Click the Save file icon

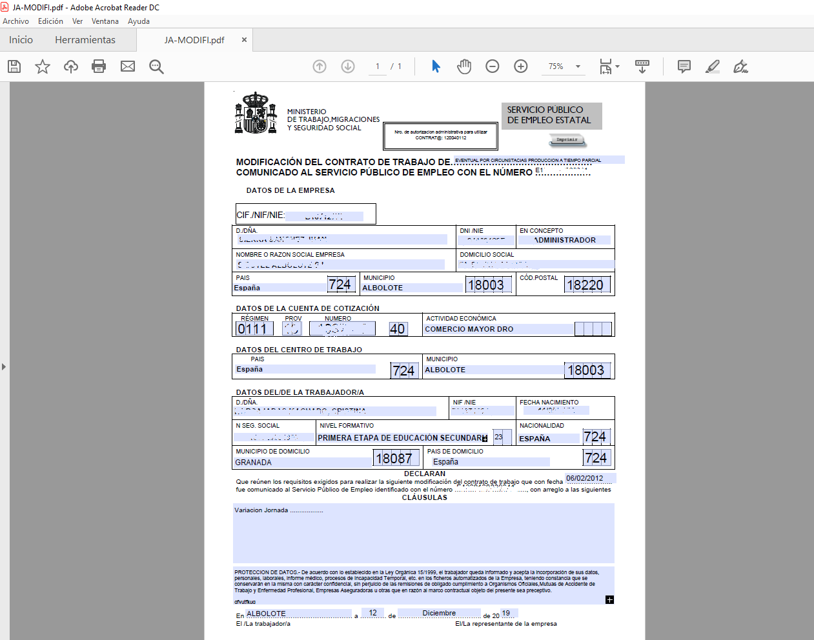(x=14, y=66)
